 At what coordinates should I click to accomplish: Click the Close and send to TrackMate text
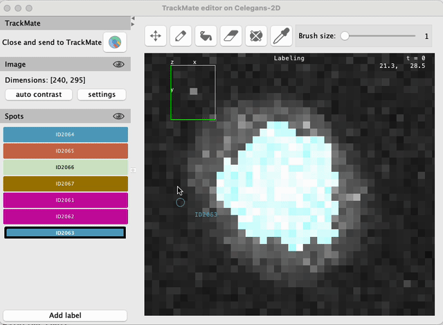[x=52, y=42]
